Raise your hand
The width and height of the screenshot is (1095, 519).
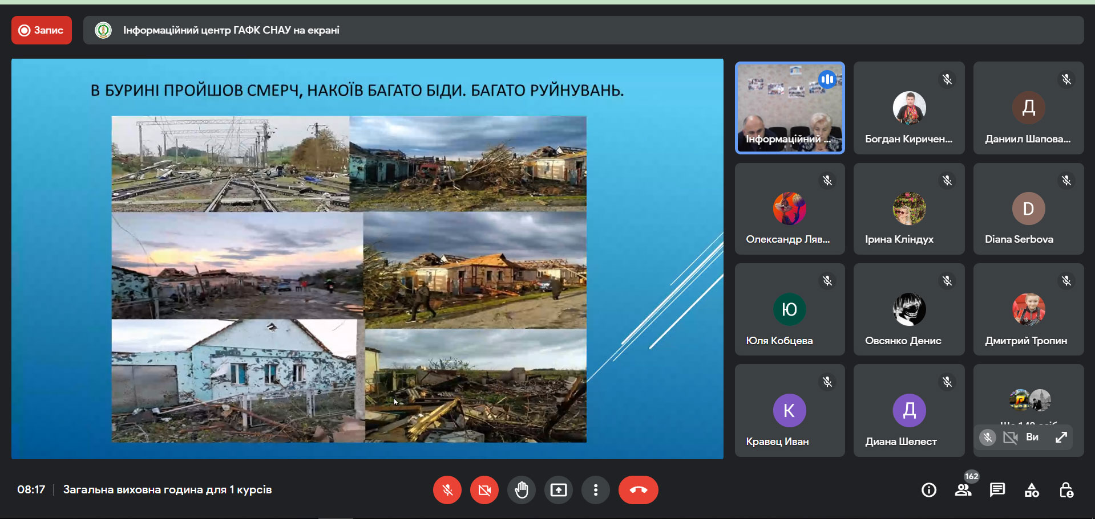[522, 490]
